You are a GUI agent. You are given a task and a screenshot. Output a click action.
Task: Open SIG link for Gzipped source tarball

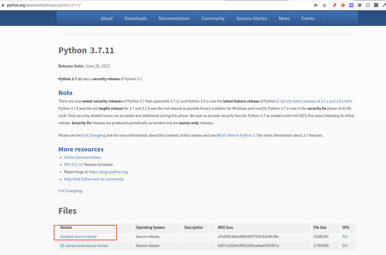[x=345, y=237]
